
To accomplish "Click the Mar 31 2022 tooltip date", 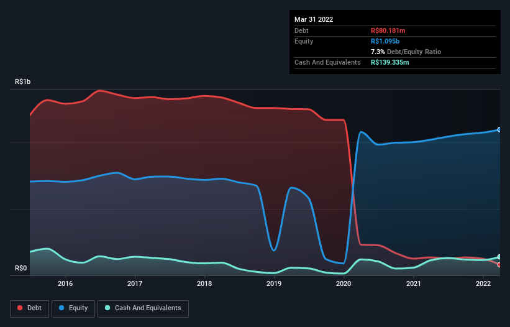I will tap(314, 19).
